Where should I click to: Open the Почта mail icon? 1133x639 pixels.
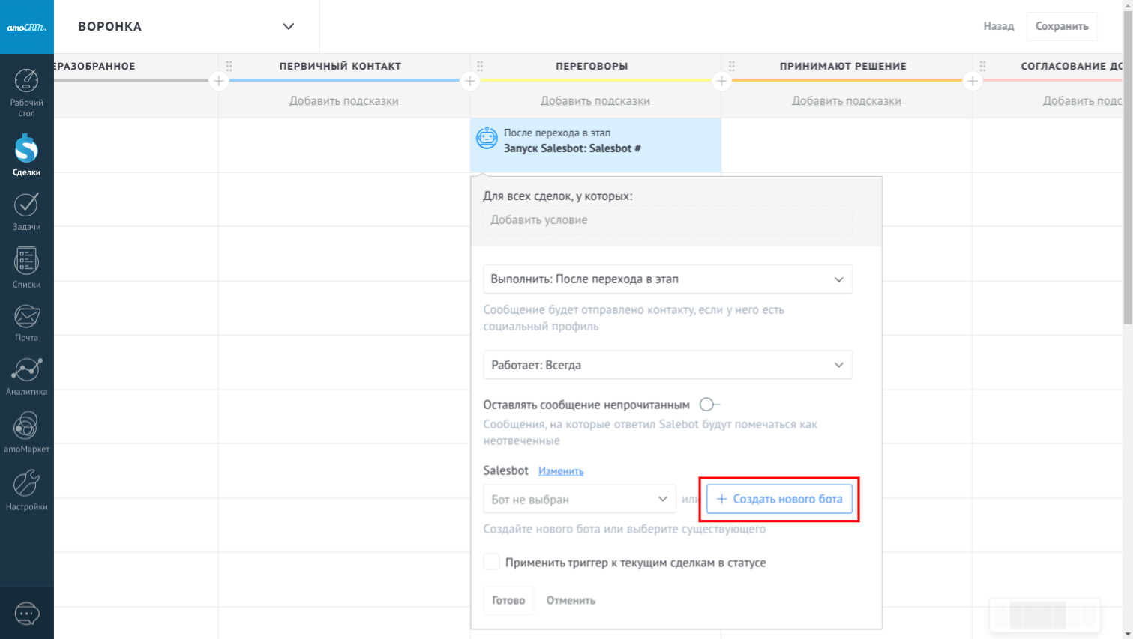(x=26, y=317)
